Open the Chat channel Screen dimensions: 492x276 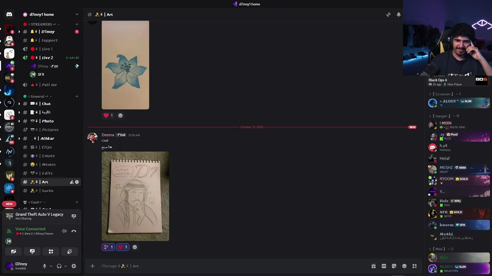[51, 104]
